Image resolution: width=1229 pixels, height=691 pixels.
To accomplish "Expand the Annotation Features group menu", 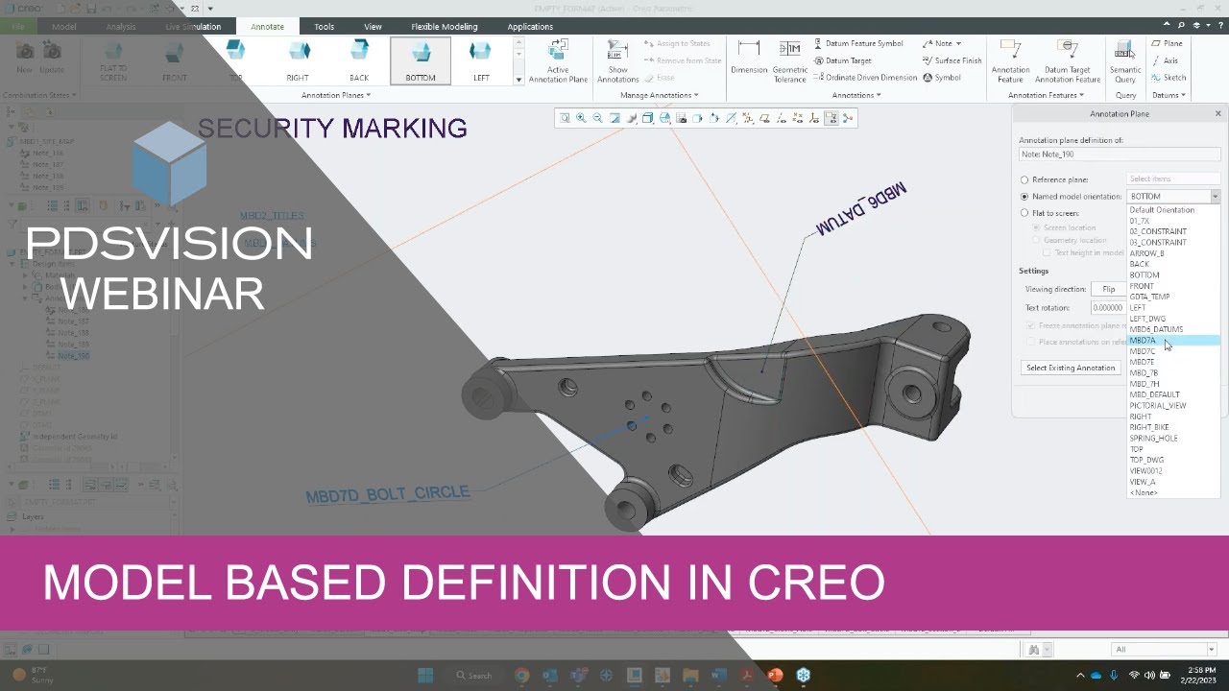I will point(1046,95).
